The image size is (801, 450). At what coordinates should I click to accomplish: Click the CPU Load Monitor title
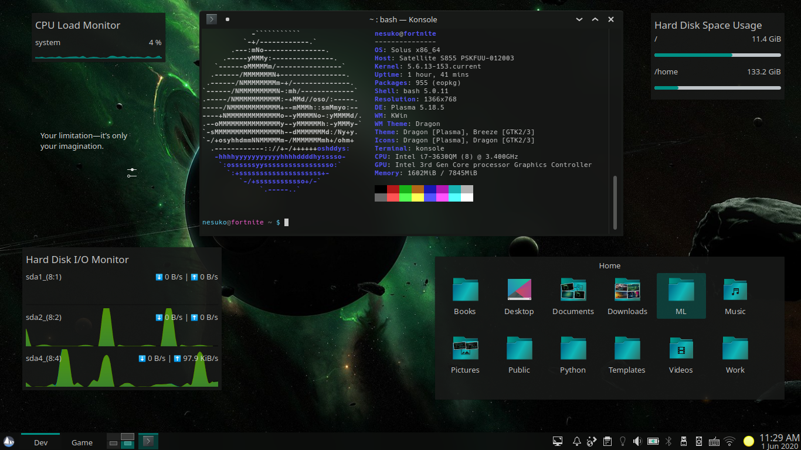click(77, 25)
